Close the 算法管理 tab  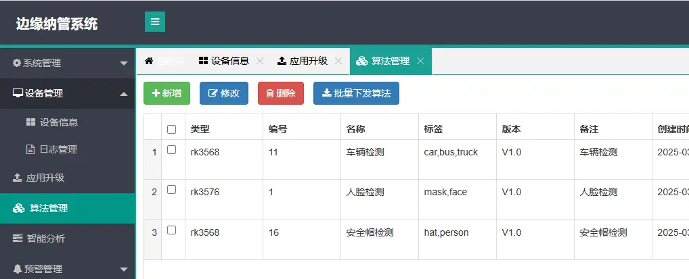[x=420, y=61]
